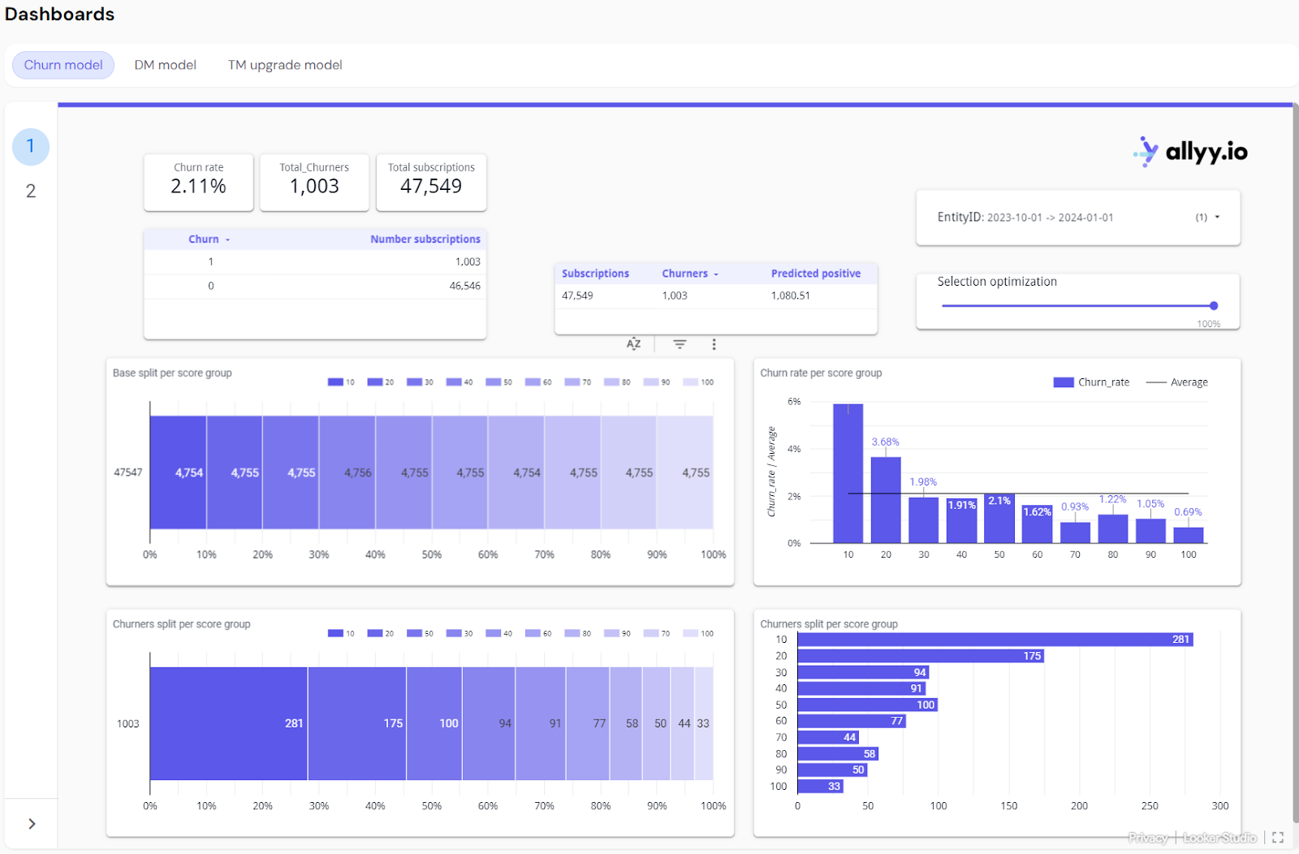Screen dimensions: 1299x854
Task: Toggle the 10 legend in Base split chart
Action: pyautogui.click(x=342, y=382)
